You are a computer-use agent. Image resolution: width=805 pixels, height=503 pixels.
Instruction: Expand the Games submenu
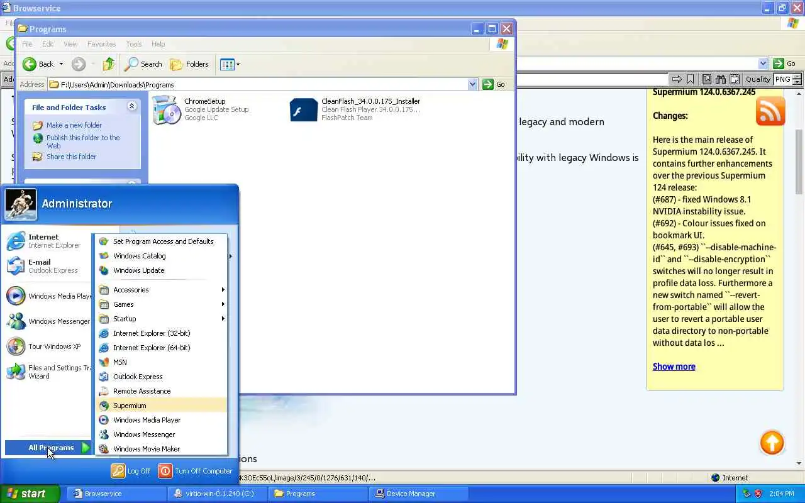[x=160, y=304]
